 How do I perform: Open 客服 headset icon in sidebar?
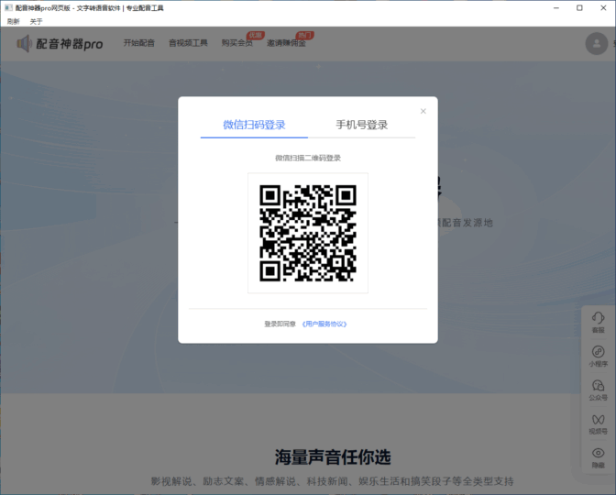[599, 317]
